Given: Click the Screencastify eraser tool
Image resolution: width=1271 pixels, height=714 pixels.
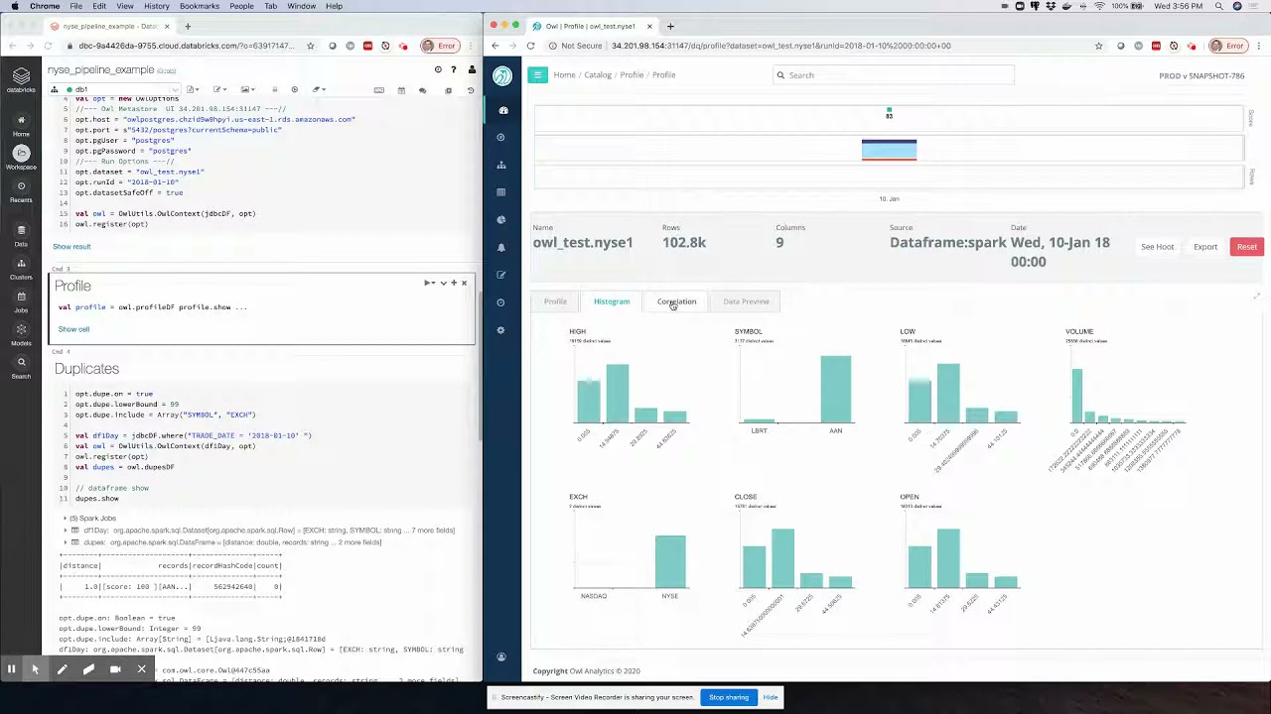Looking at the screenshot, I should click(x=88, y=669).
